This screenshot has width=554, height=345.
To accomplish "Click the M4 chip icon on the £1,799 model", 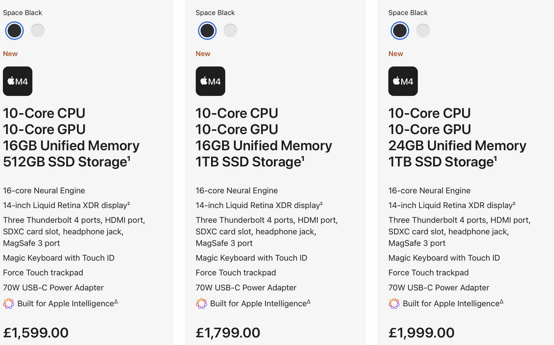I will coord(210,81).
